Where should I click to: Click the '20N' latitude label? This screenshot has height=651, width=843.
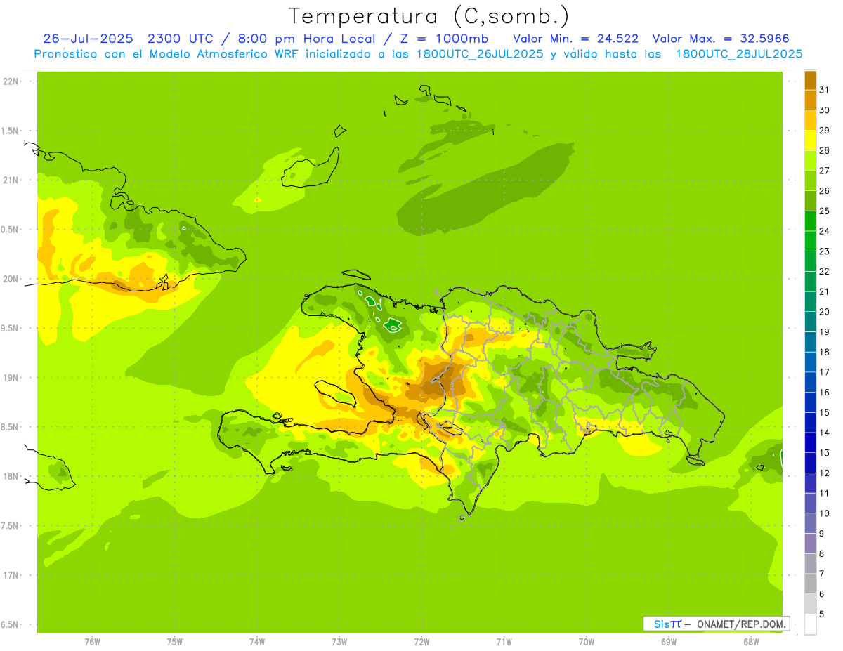[x=11, y=279]
